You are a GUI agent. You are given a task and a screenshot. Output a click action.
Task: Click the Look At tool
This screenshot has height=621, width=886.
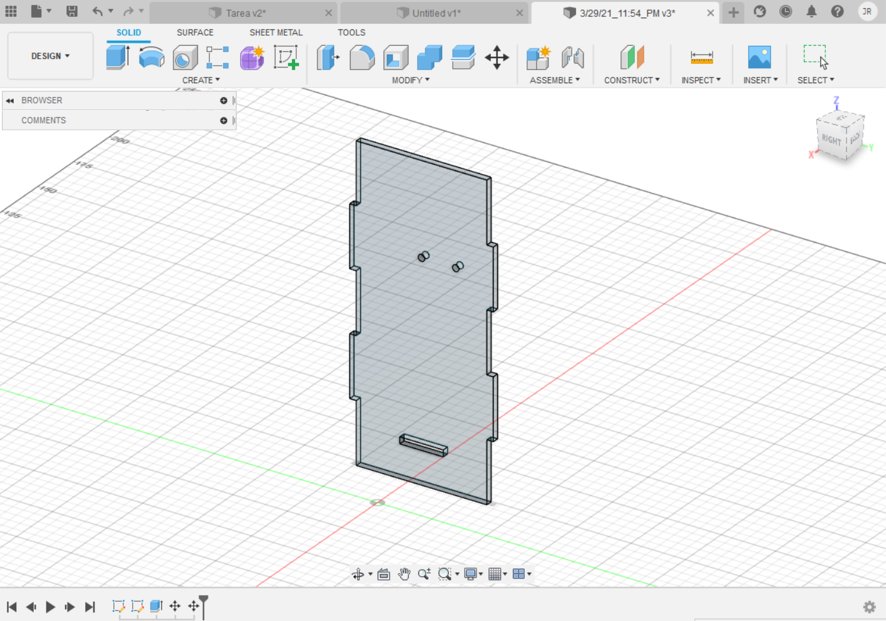click(384, 574)
